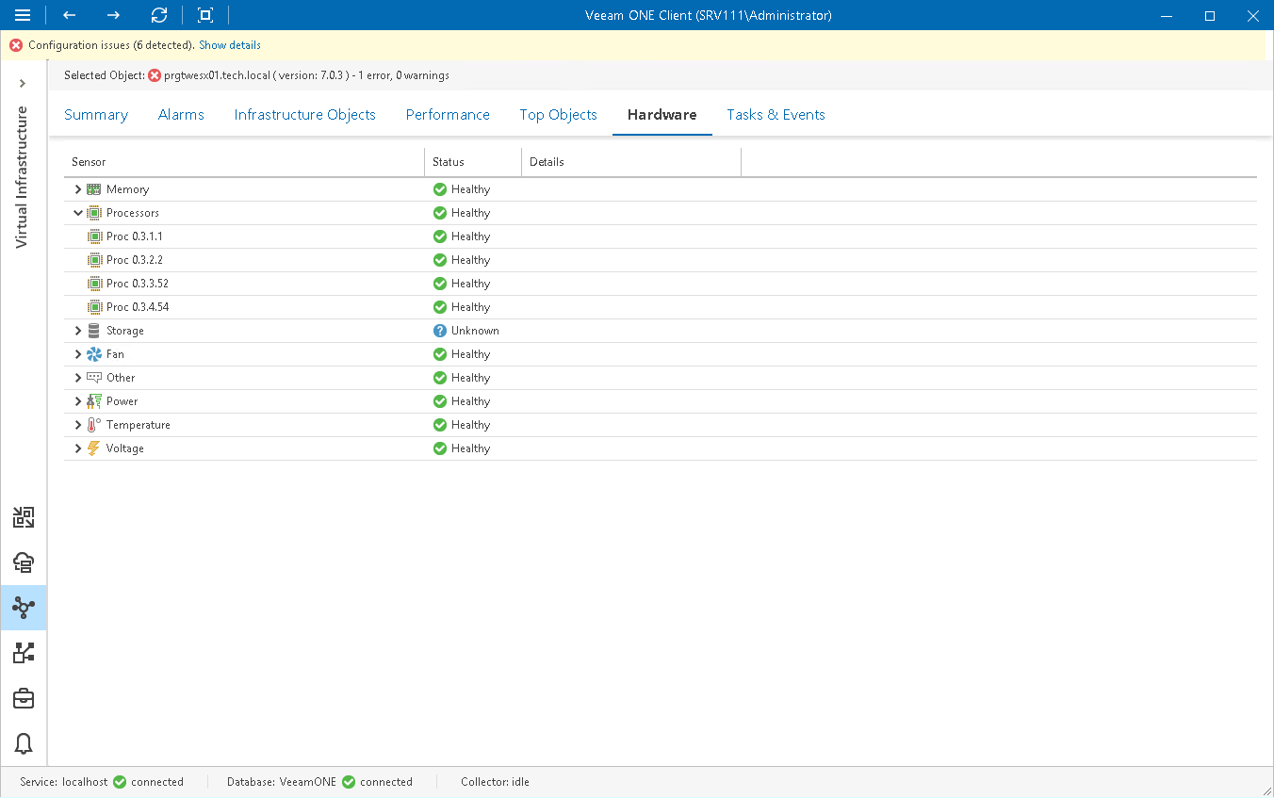Click the Proc 0.3.4.54 processor icon

(x=94, y=307)
